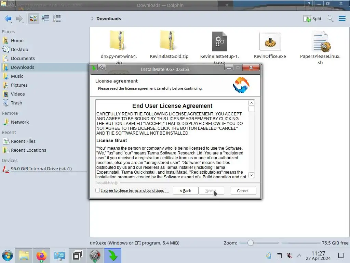350x263 pixels.
Task: Open Recent Locations entry
Action: 44,150
